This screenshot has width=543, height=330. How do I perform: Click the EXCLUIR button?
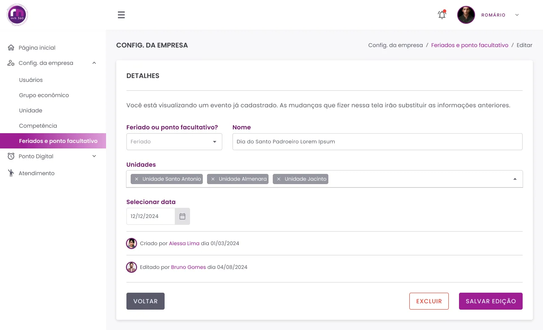click(429, 301)
